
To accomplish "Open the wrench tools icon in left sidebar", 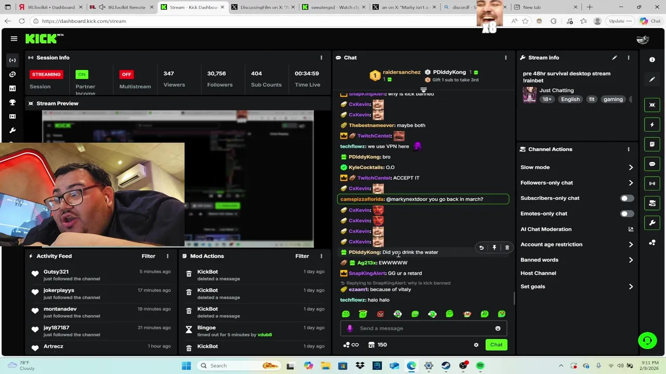I will point(12,130).
